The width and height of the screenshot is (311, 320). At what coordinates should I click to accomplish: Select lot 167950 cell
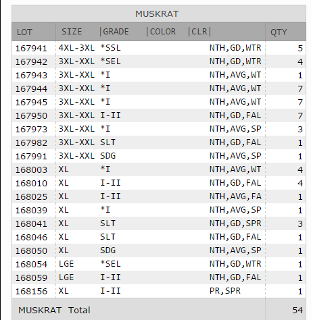[x=31, y=115]
